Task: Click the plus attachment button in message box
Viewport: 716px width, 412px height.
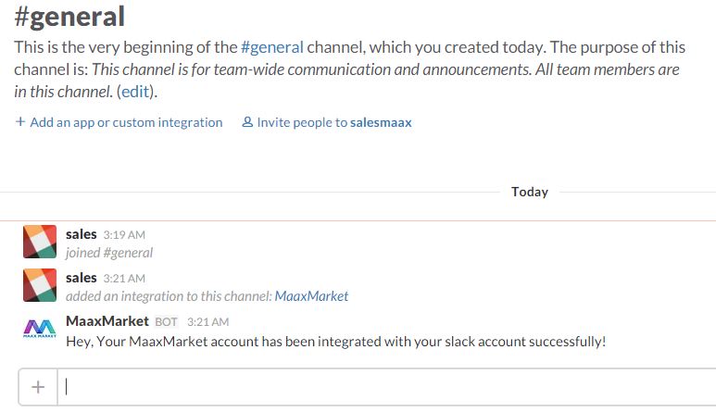Action: [x=38, y=387]
